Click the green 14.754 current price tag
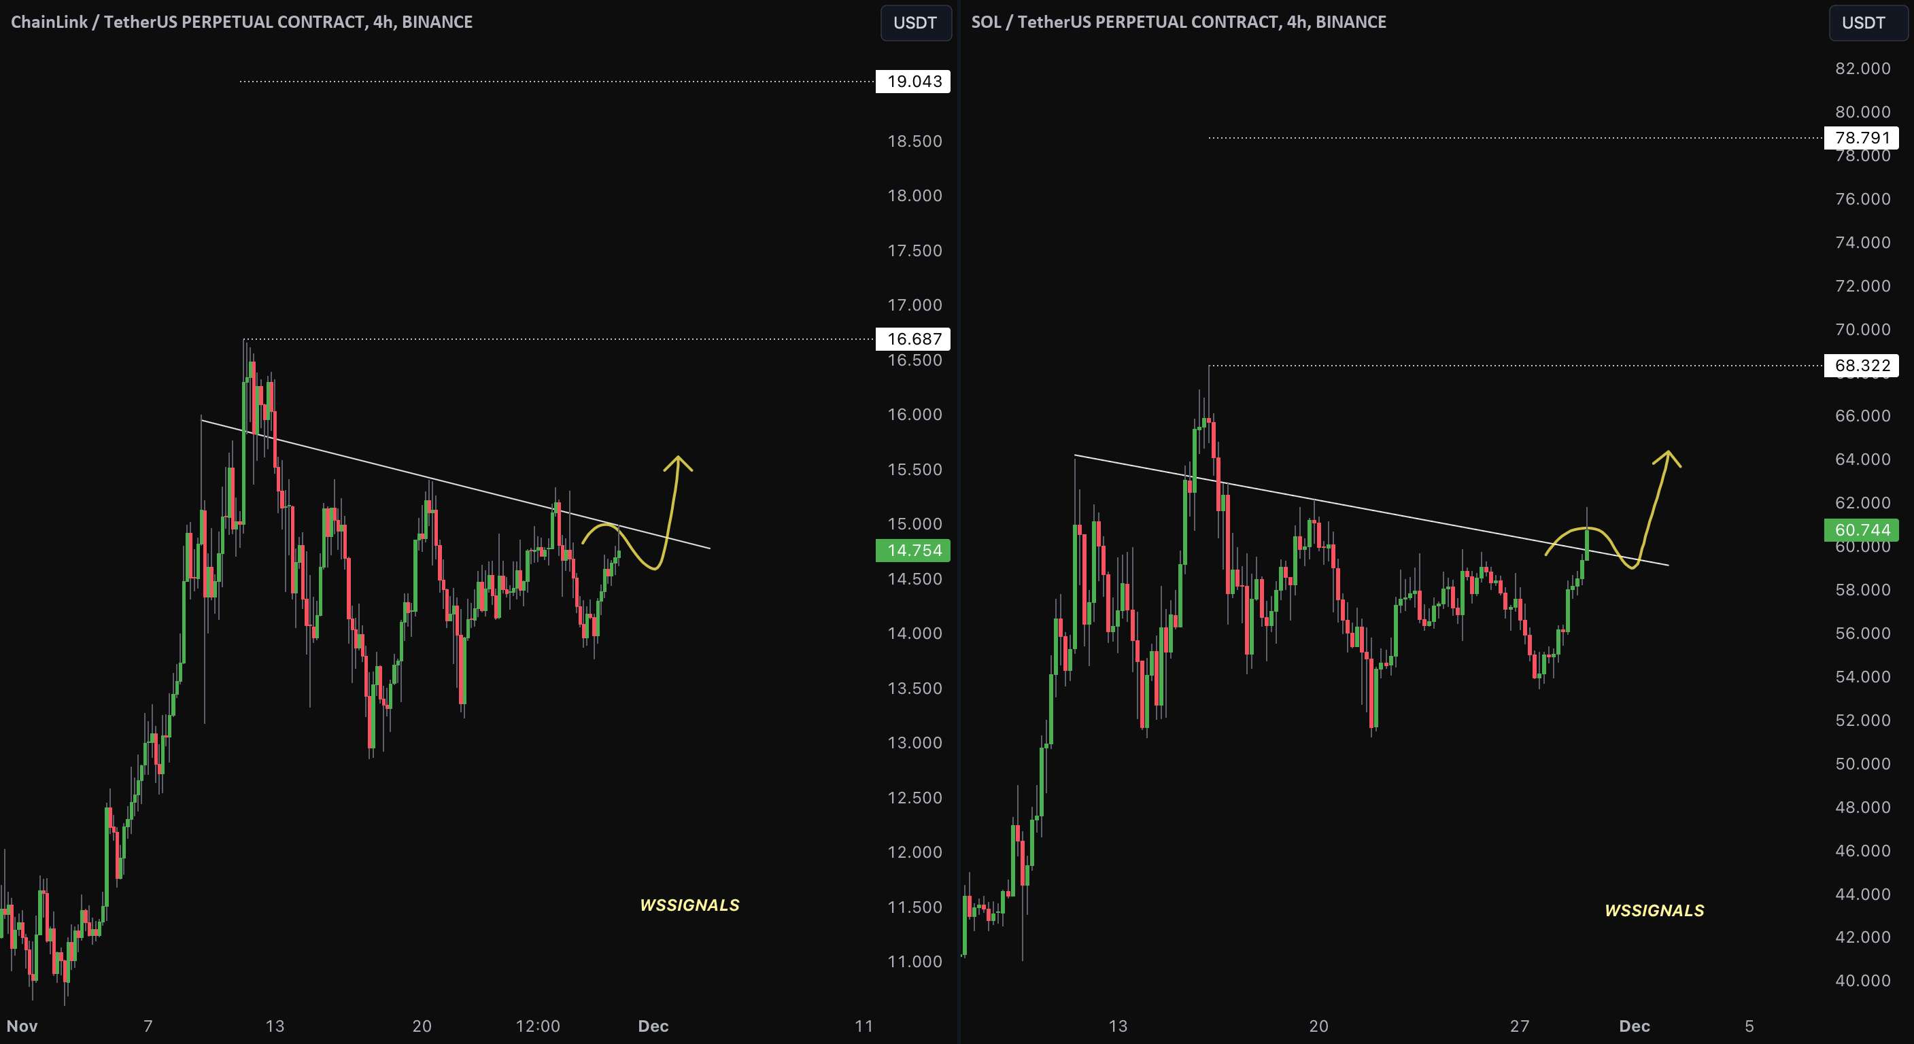 [x=913, y=551]
